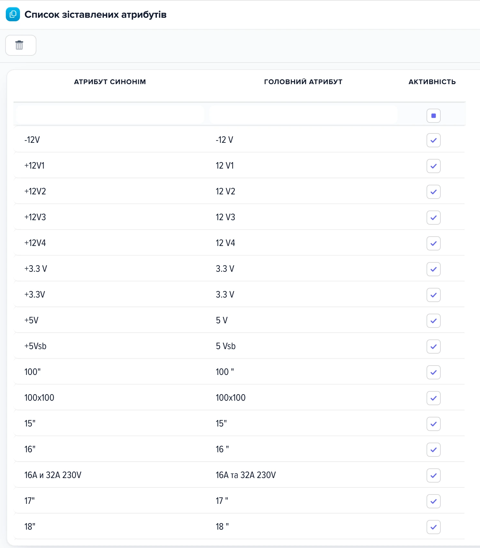Toggle activity for 16A и 32A 230V
Viewport: 480px width, 548px height.
(x=434, y=475)
